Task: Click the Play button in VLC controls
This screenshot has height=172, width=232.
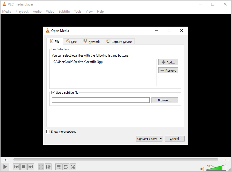Action: pos(5,167)
